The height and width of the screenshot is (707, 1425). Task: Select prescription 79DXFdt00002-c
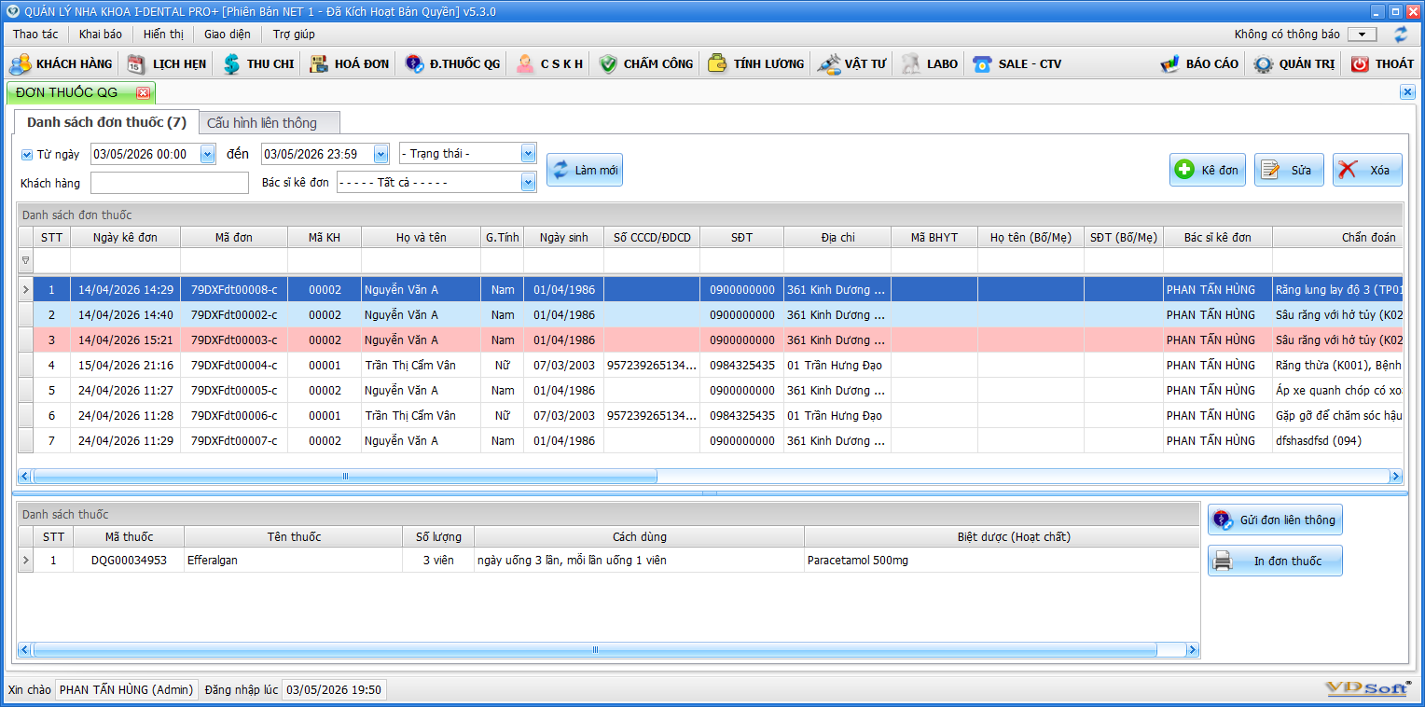click(x=234, y=315)
